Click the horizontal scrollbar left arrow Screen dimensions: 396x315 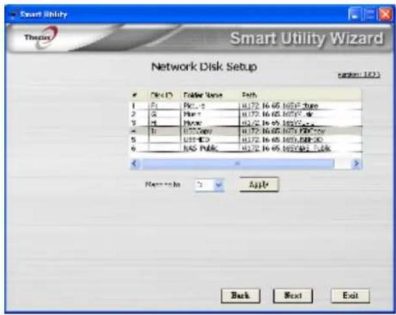point(135,163)
